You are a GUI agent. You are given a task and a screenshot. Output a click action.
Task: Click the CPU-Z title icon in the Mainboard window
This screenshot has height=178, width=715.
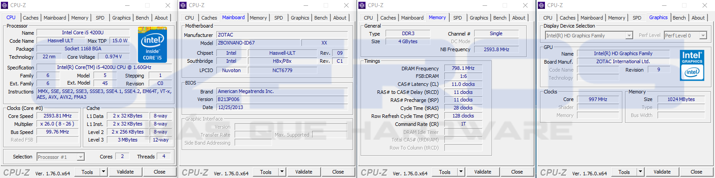point(183,5)
